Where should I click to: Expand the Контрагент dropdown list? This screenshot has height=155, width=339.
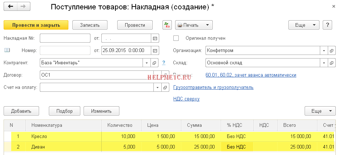click(147, 63)
